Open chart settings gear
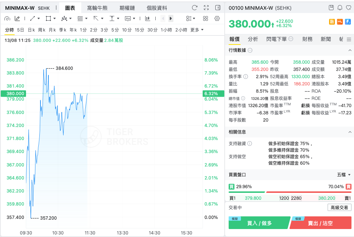 pos(217,18)
